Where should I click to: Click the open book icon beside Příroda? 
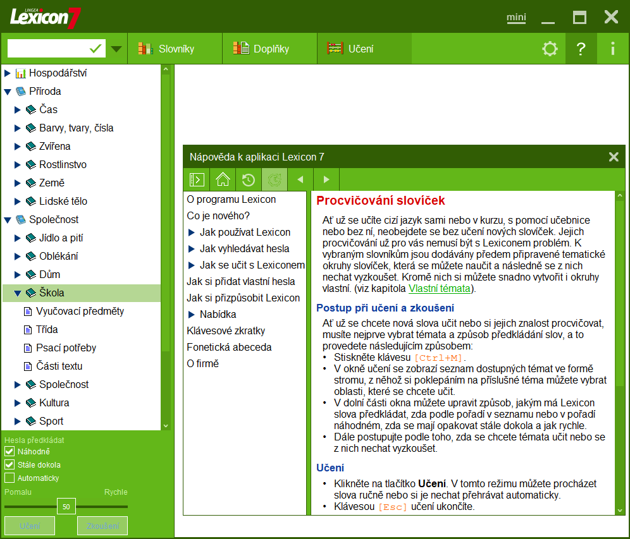pos(20,92)
